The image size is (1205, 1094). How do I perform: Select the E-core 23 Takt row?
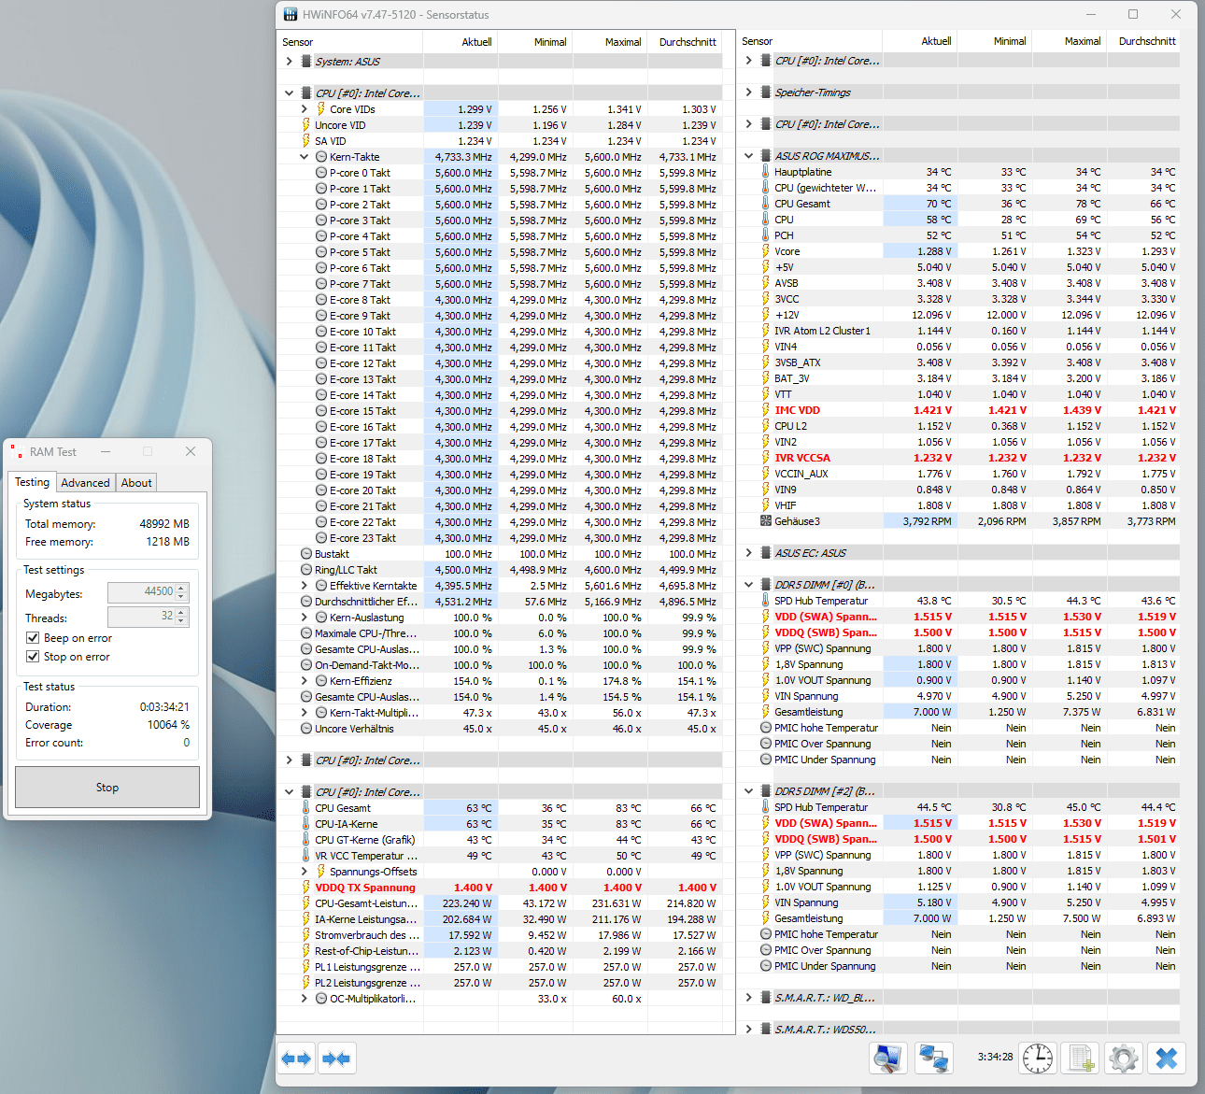500,538
